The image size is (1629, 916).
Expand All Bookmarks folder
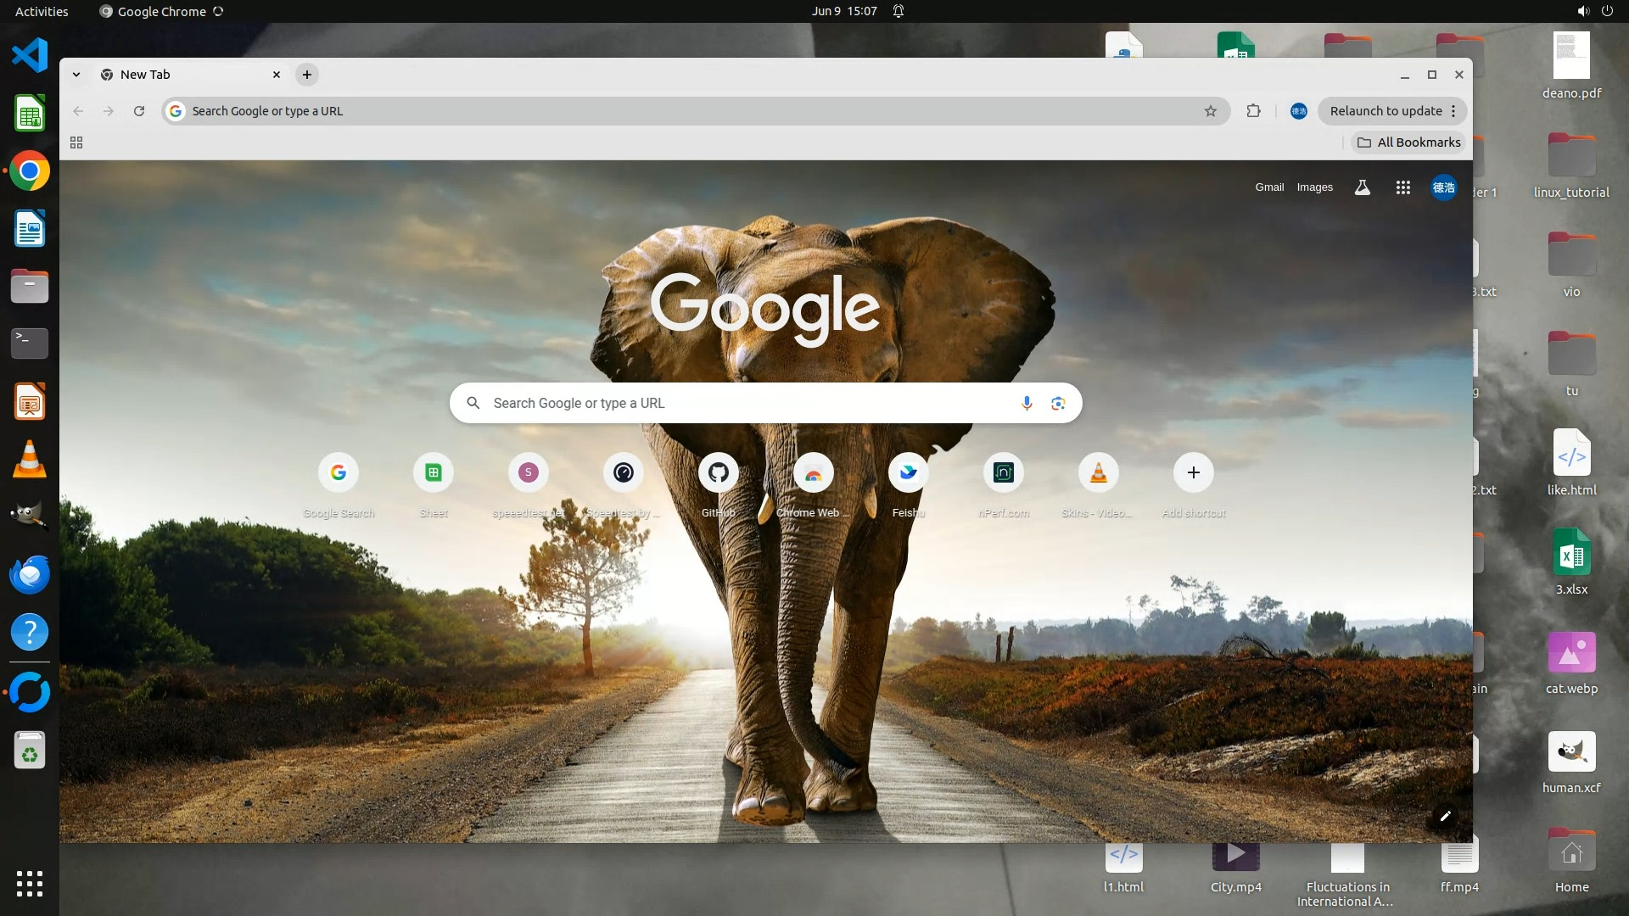1409,142
